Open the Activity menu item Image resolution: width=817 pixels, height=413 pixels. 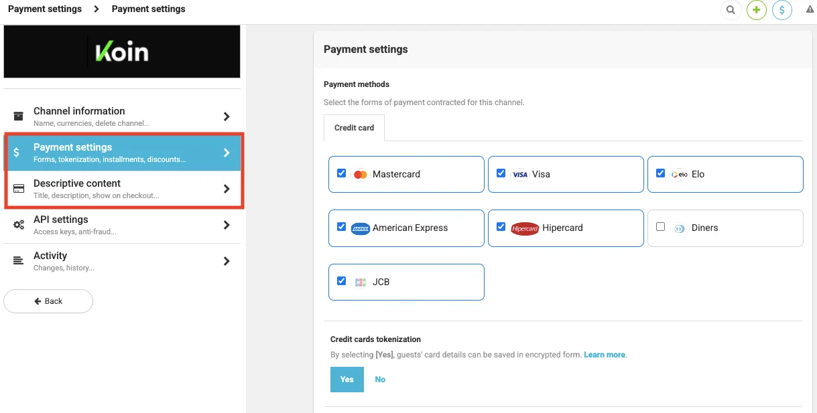[x=122, y=261]
